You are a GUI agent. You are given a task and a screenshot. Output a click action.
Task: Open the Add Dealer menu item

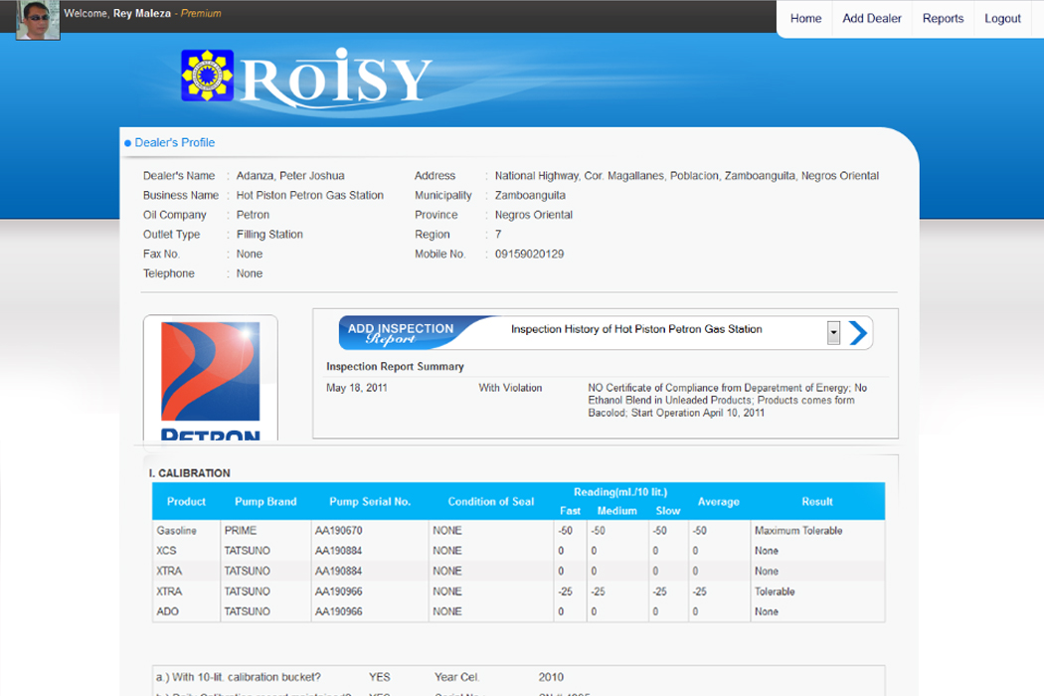pos(871,19)
